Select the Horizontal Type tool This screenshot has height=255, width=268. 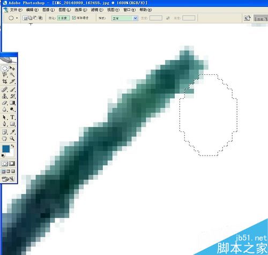coord(12,117)
